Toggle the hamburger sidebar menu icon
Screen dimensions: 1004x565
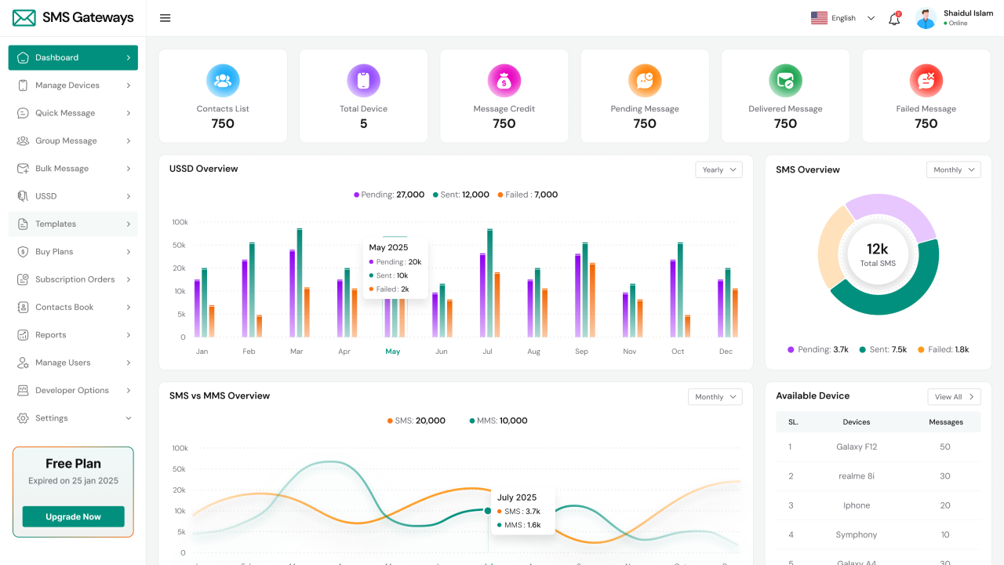pos(165,18)
